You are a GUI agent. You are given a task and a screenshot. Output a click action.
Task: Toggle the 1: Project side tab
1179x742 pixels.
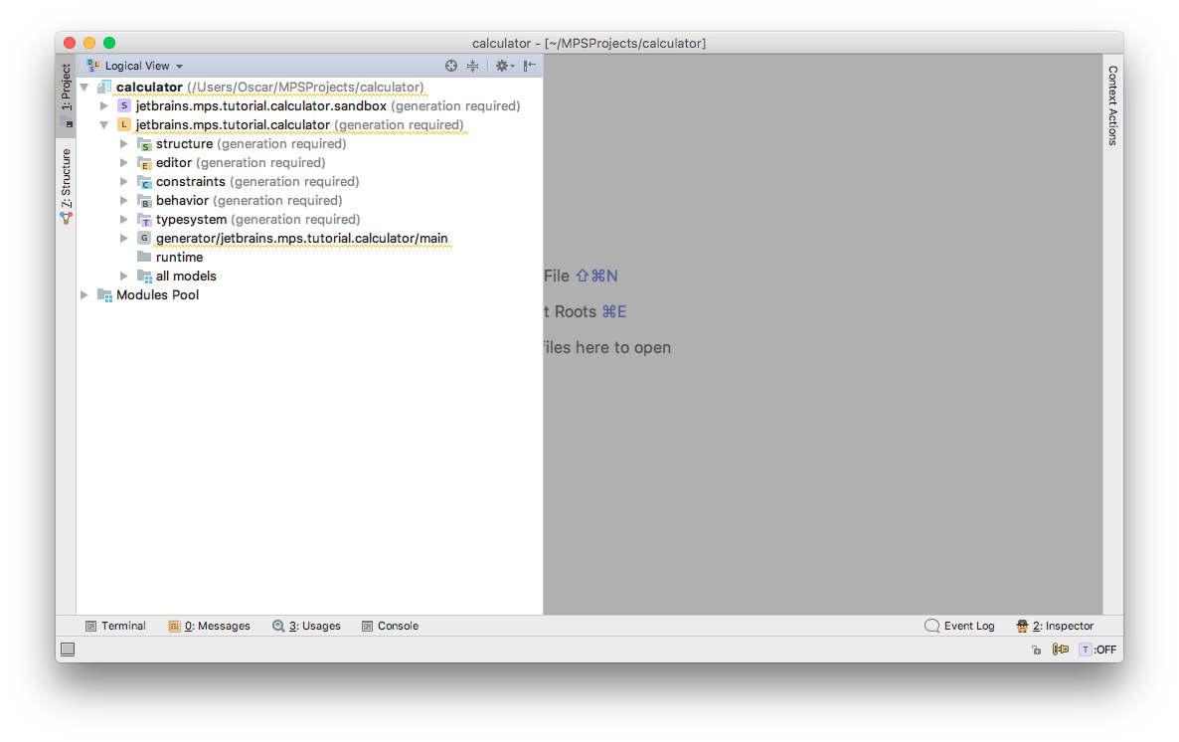pyautogui.click(x=67, y=94)
